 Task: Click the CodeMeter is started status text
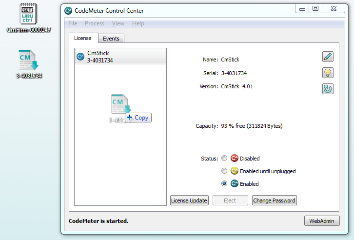click(98, 221)
